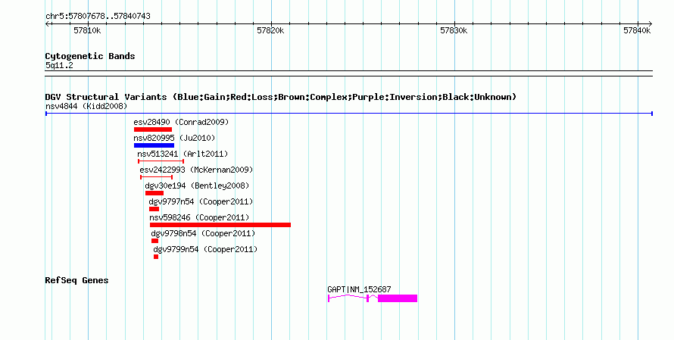Open the dgv9797n54 (Cooper2011) label
The height and width of the screenshot is (340, 674).
(x=201, y=201)
